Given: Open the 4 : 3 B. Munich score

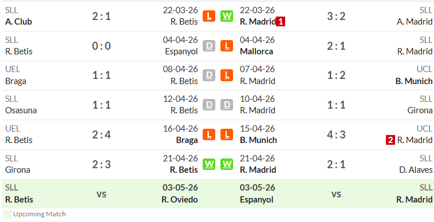Looking at the screenshot, I should pos(336,134).
